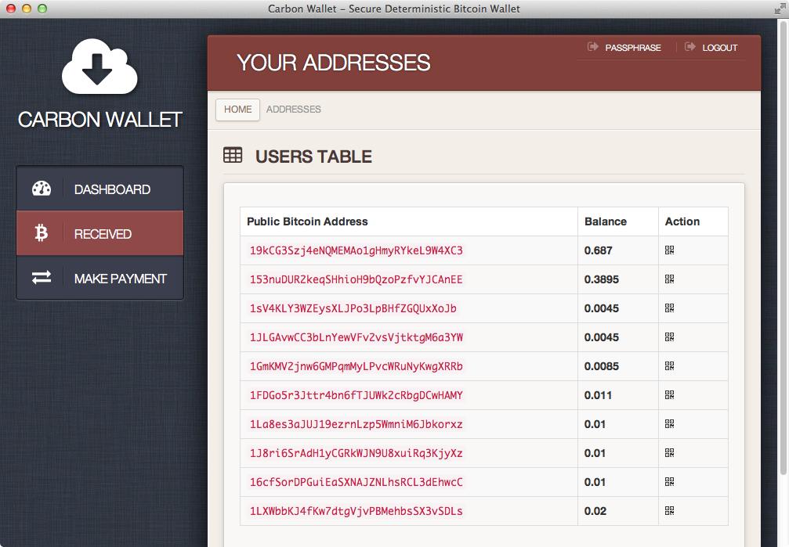789x547 pixels.
Task: Show QR code for address 16cfSorDPGuiEaSXNAJZNLhsRCL3dEhwcC
Action: click(669, 481)
